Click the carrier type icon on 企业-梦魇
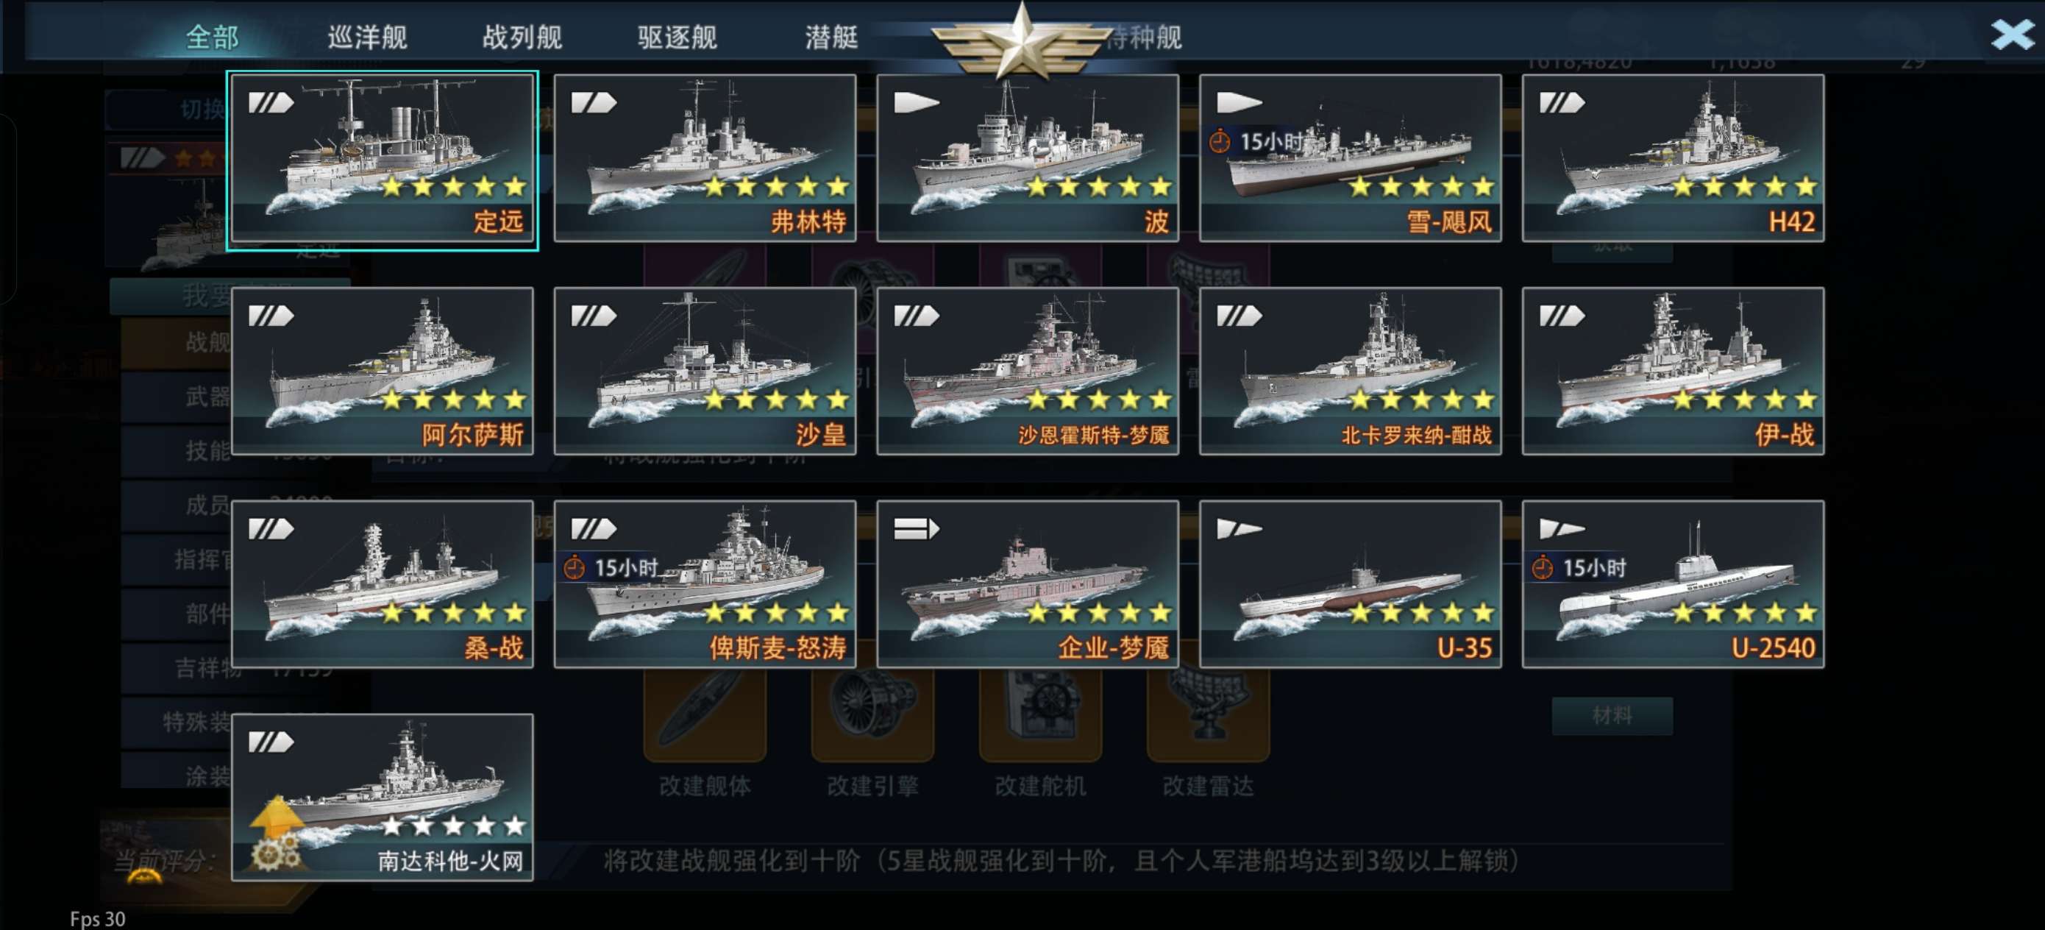Viewport: 2045px width, 930px height. 916,529
